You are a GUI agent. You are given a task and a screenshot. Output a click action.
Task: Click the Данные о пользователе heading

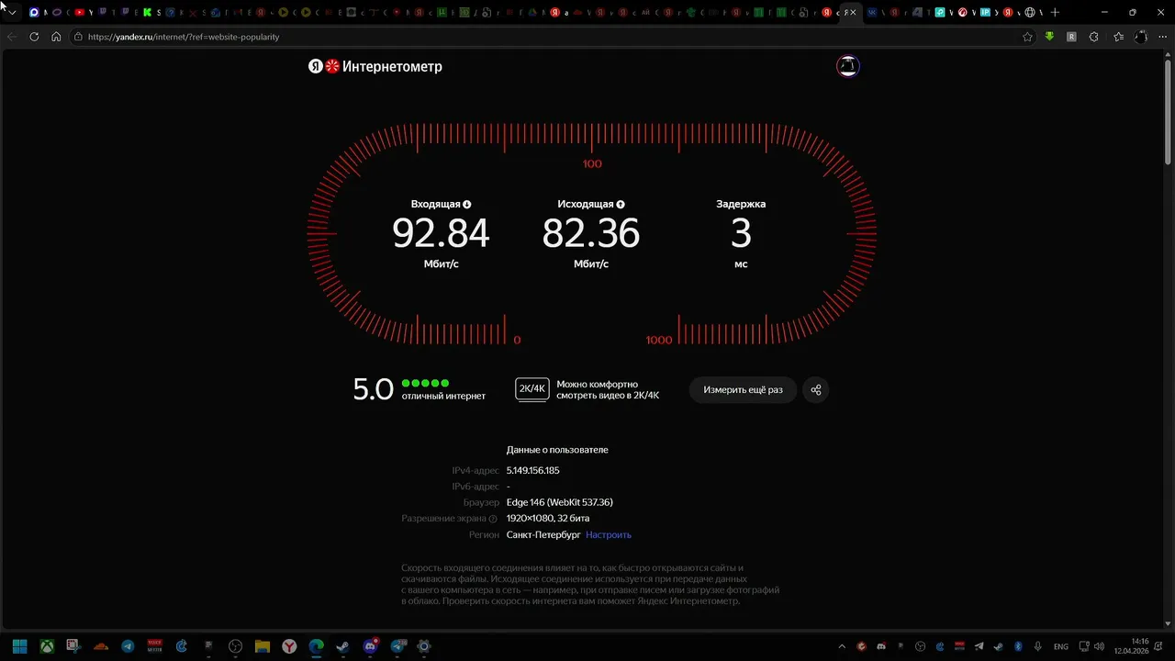tap(557, 450)
